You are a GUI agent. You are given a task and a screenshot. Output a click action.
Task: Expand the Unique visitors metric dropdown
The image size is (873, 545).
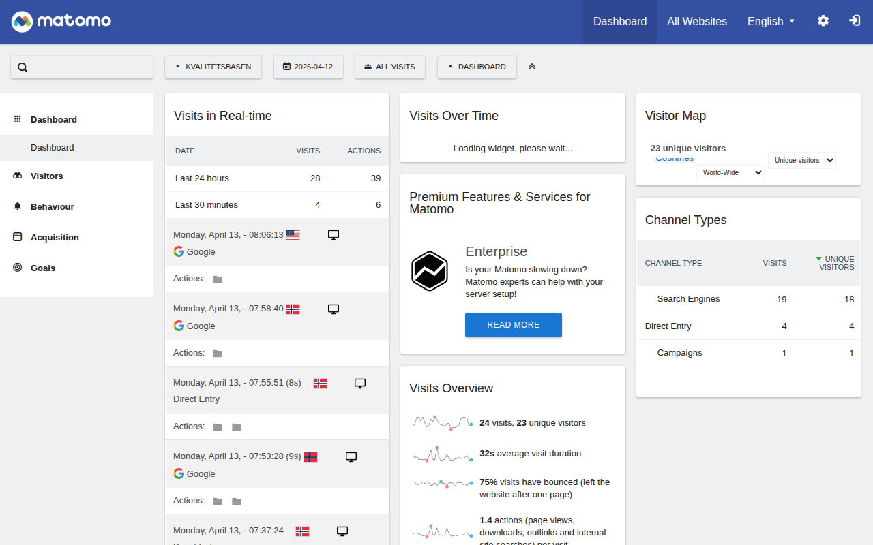(x=801, y=161)
